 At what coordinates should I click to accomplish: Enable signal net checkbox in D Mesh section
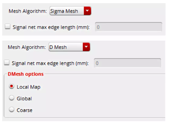click(7, 63)
